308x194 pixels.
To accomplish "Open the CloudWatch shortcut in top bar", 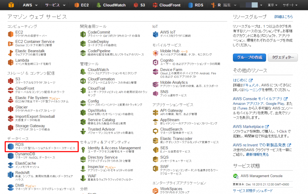I will coord(111,5).
